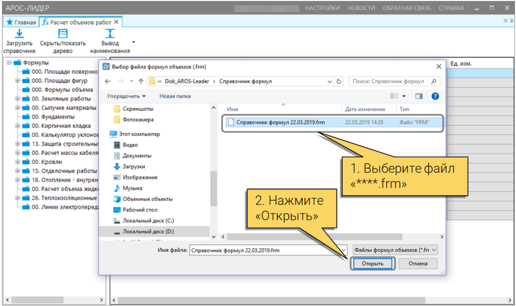Open the Файлы формул объемов filter dropdown
This screenshot has width=516, height=306.
click(x=395, y=250)
